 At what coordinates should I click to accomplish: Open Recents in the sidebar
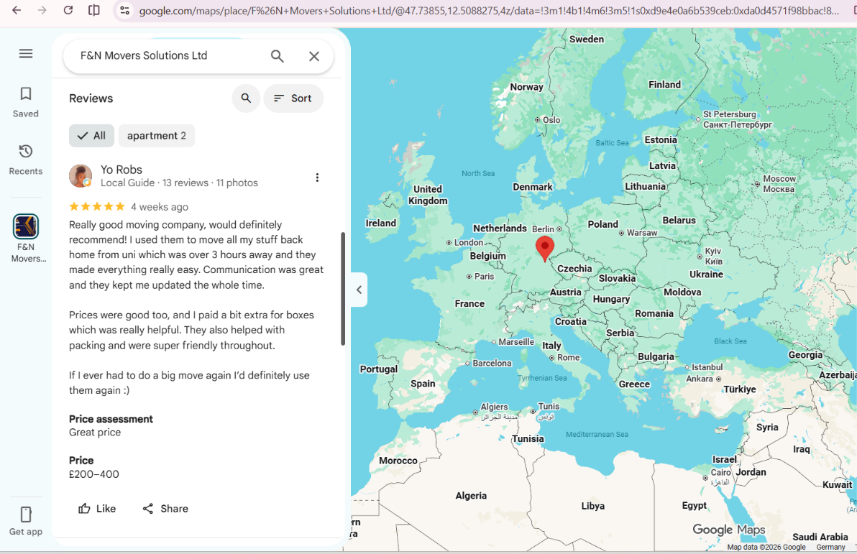(x=26, y=160)
